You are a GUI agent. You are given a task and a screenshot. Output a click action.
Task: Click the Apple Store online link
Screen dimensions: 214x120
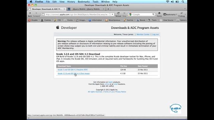coord(107,84)
